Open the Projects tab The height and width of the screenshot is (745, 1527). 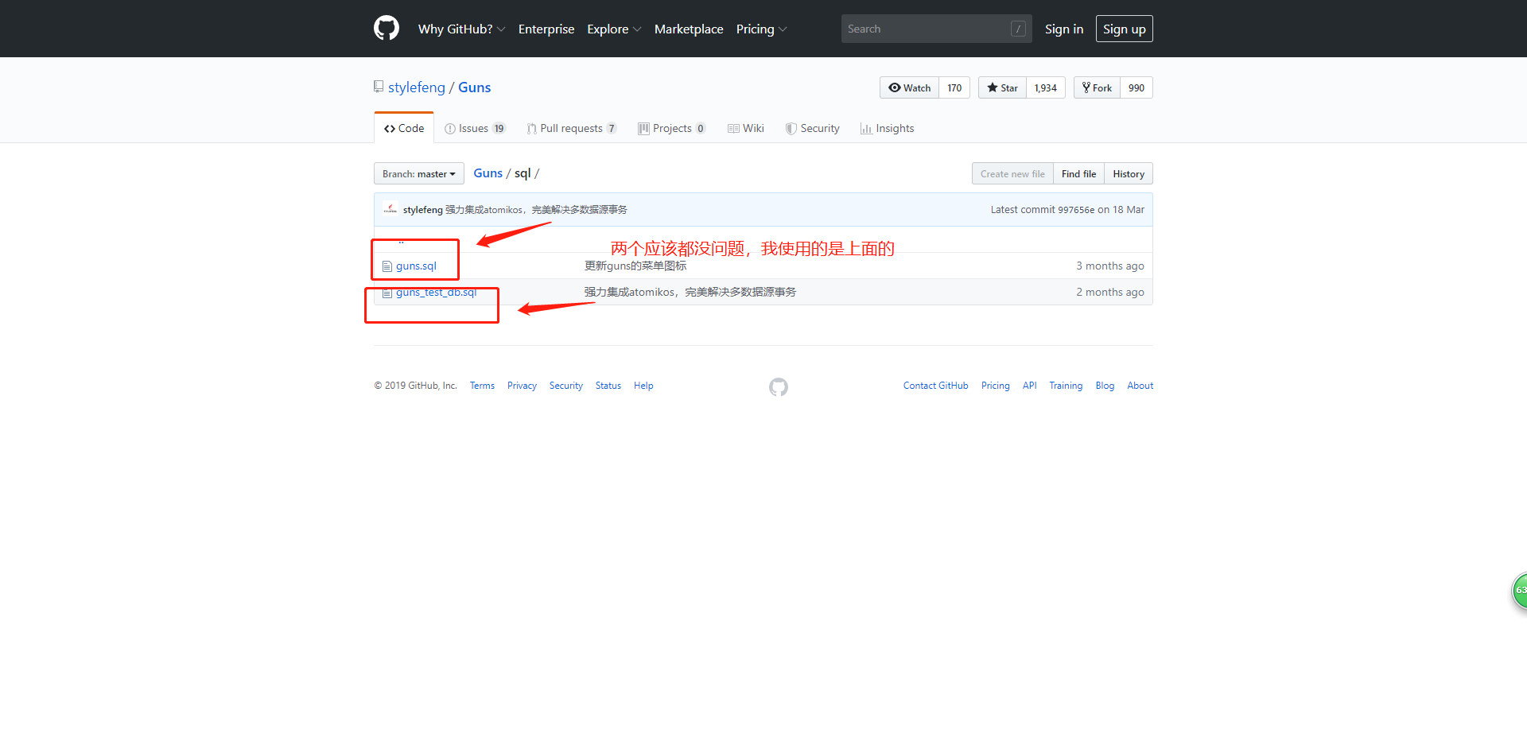[672, 128]
